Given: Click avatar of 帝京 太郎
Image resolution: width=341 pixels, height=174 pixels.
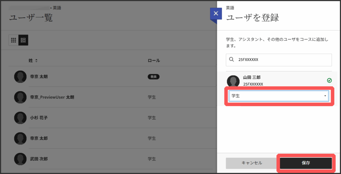Looking at the screenshot, I should pyautogui.click(x=20, y=138).
